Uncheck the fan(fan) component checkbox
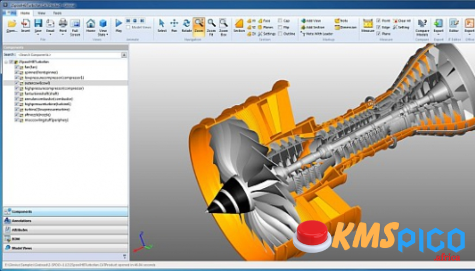The height and width of the screenshot is (271, 475). point(17,67)
